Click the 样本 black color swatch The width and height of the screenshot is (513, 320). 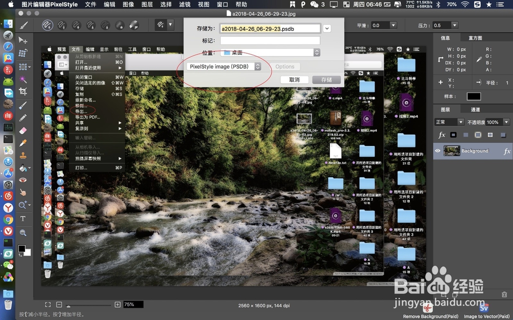click(x=475, y=96)
